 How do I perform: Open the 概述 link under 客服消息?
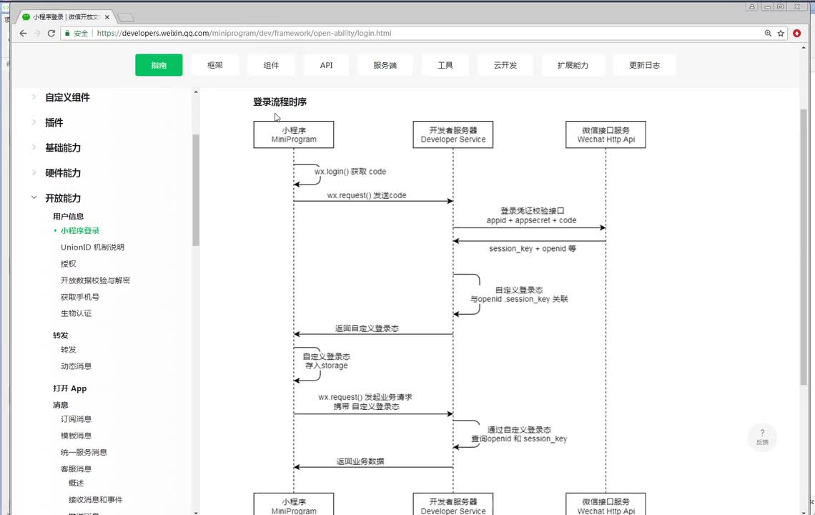(76, 483)
